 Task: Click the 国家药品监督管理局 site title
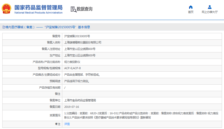coord(38,7)
